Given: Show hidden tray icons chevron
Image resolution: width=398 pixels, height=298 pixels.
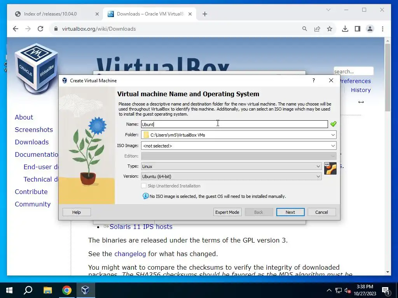Looking at the screenshot, I should [x=329, y=290].
